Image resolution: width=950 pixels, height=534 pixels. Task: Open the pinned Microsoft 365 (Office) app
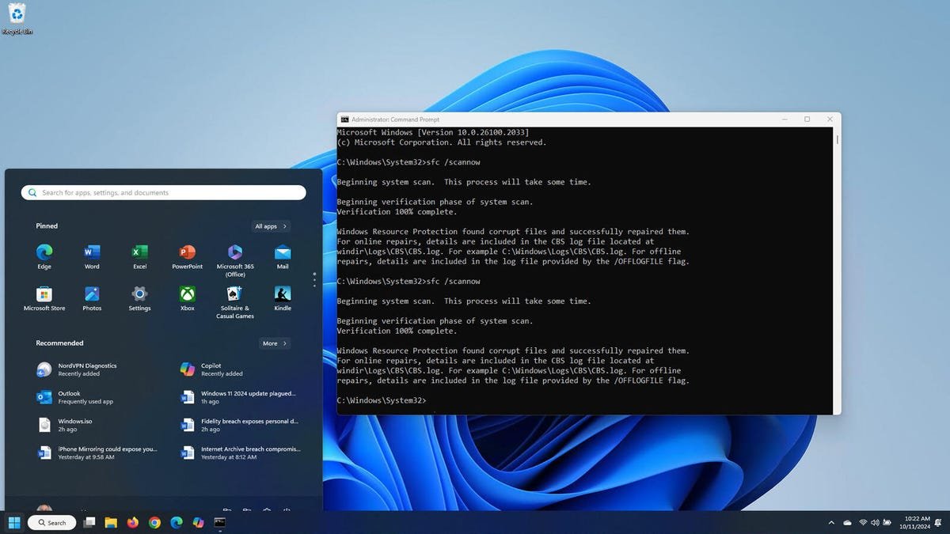(x=235, y=259)
